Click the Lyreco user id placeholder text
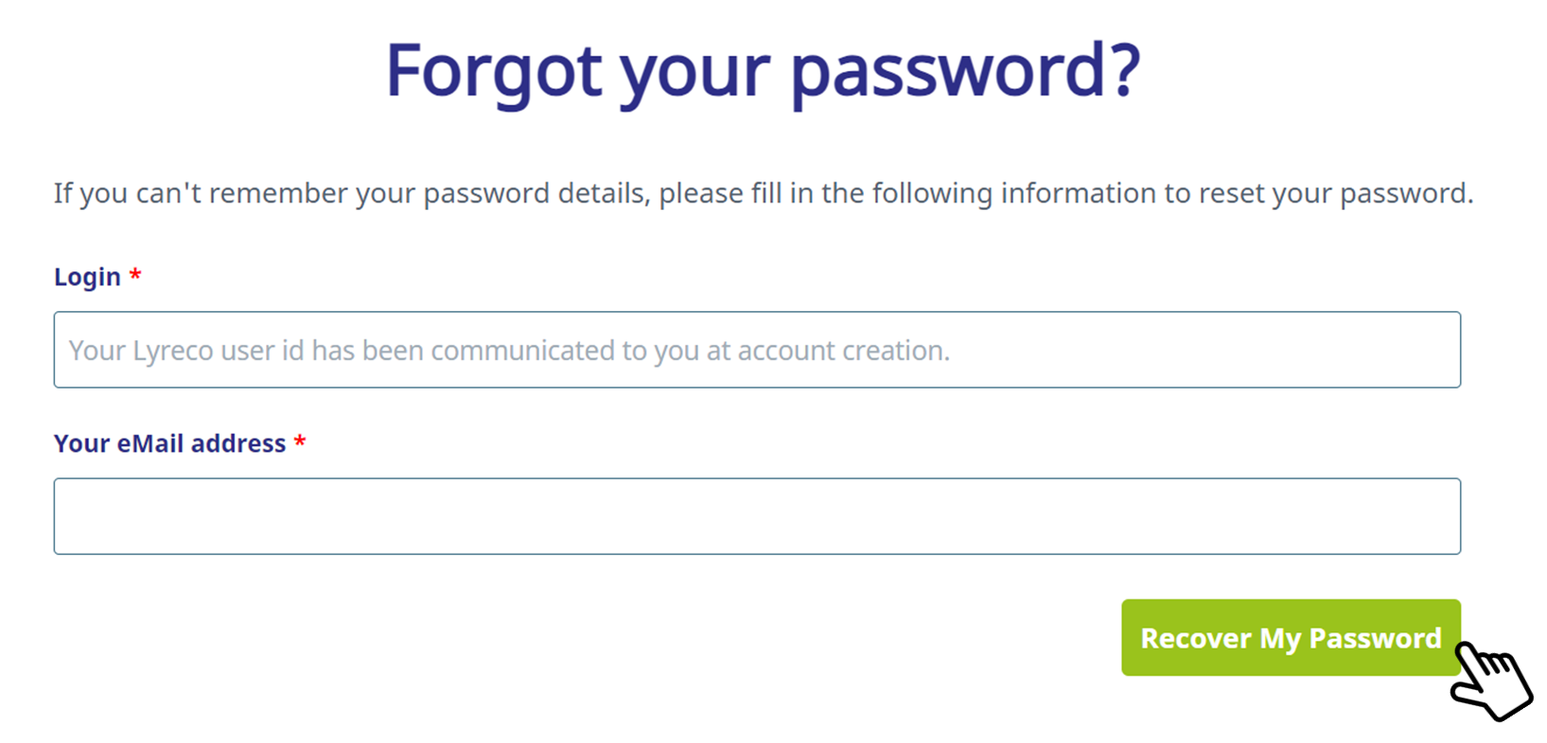Viewport: 1547px width, 743px height. [509, 351]
